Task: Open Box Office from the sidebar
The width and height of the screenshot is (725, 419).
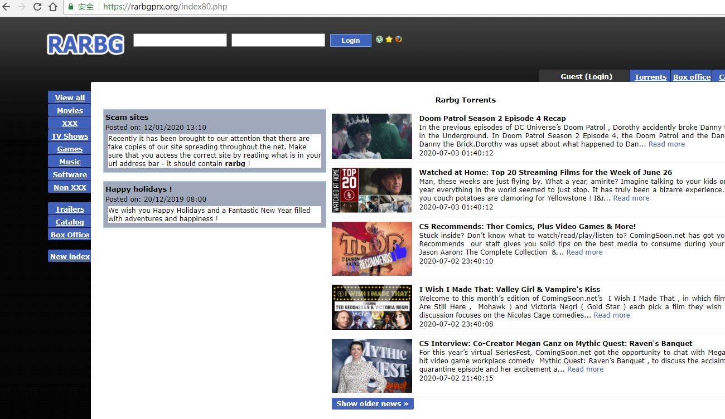Action: pos(70,235)
